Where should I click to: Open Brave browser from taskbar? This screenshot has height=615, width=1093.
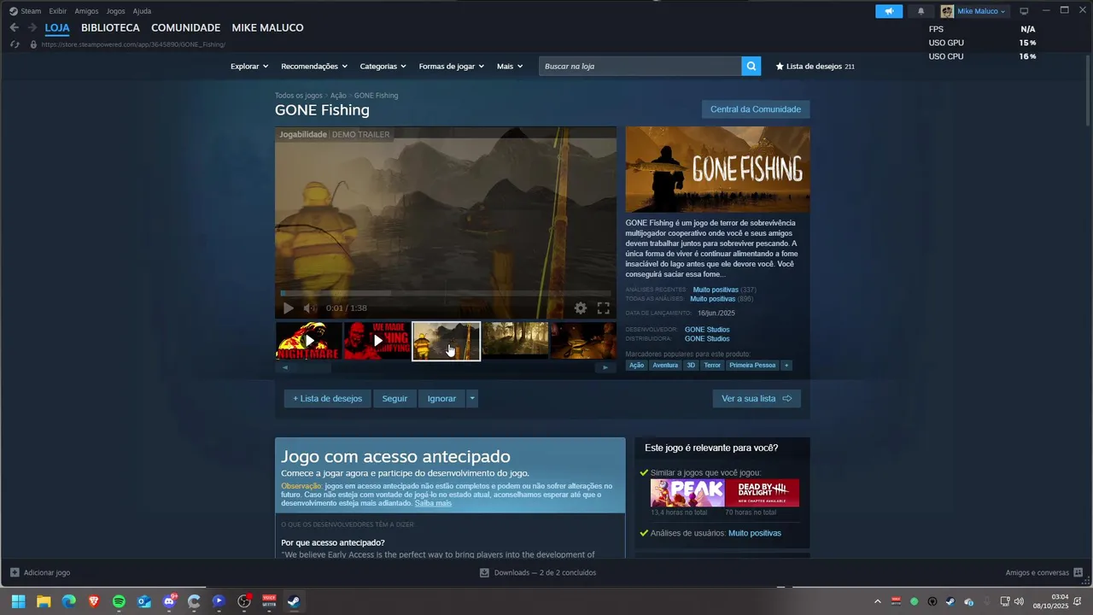[94, 601]
